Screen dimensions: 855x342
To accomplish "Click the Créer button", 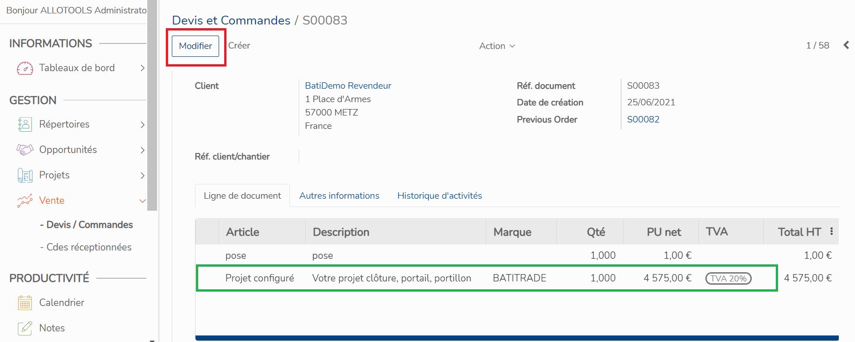I will [x=239, y=45].
